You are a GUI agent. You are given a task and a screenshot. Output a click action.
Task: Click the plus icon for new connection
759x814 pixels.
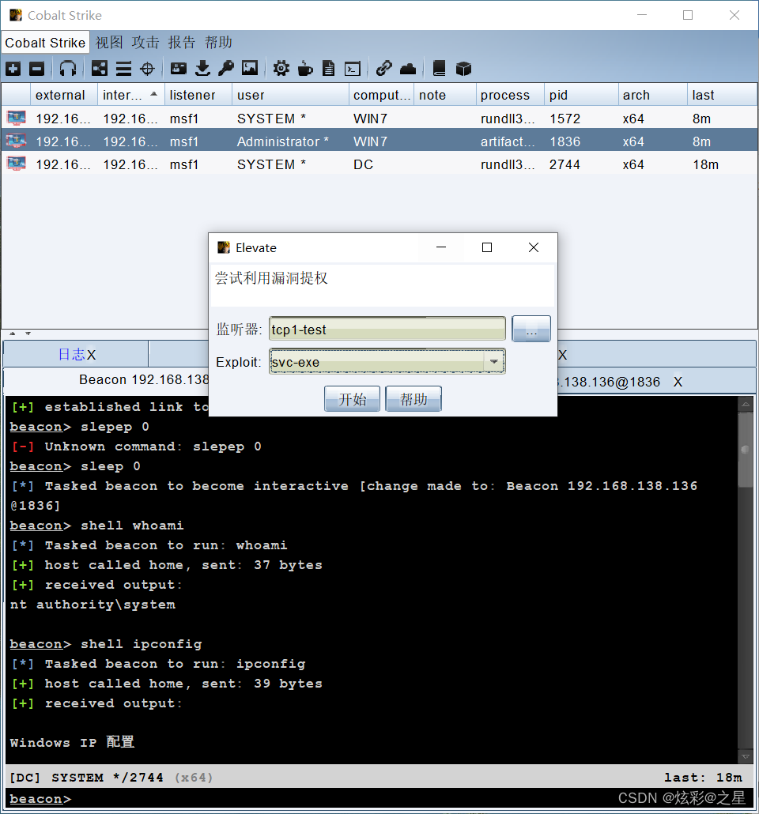coord(13,69)
